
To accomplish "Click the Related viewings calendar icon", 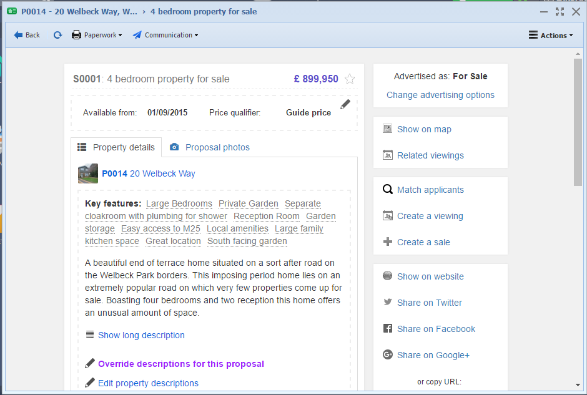I will [x=387, y=155].
